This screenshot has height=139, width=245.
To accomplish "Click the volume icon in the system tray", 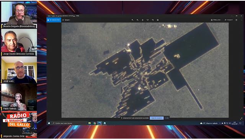I will point(230,123).
